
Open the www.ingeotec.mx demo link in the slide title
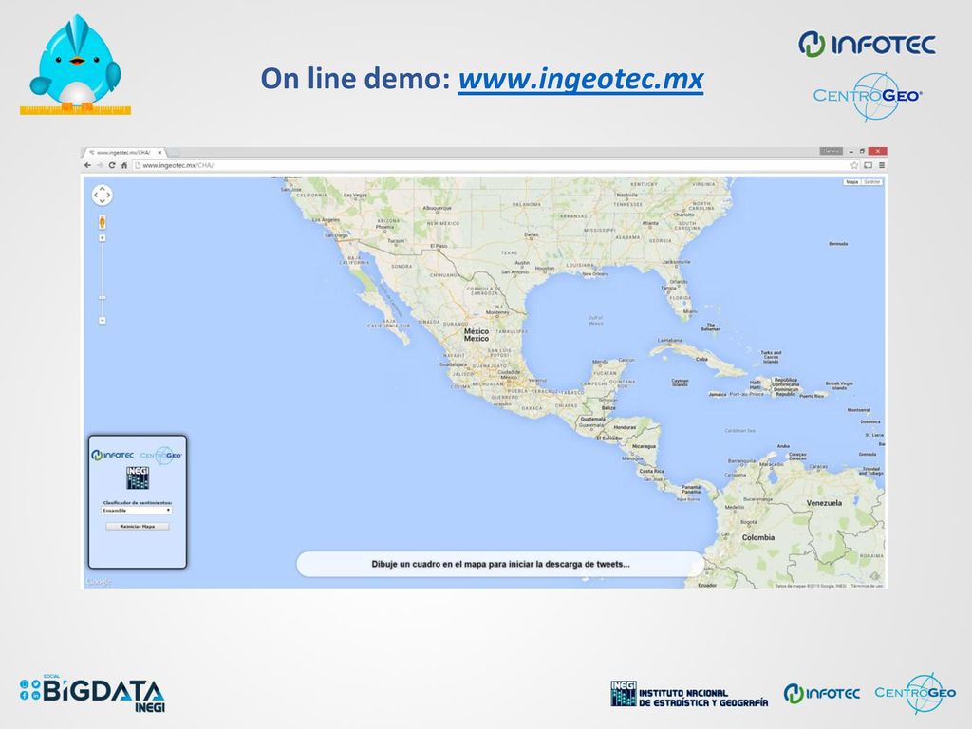pos(581,80)
